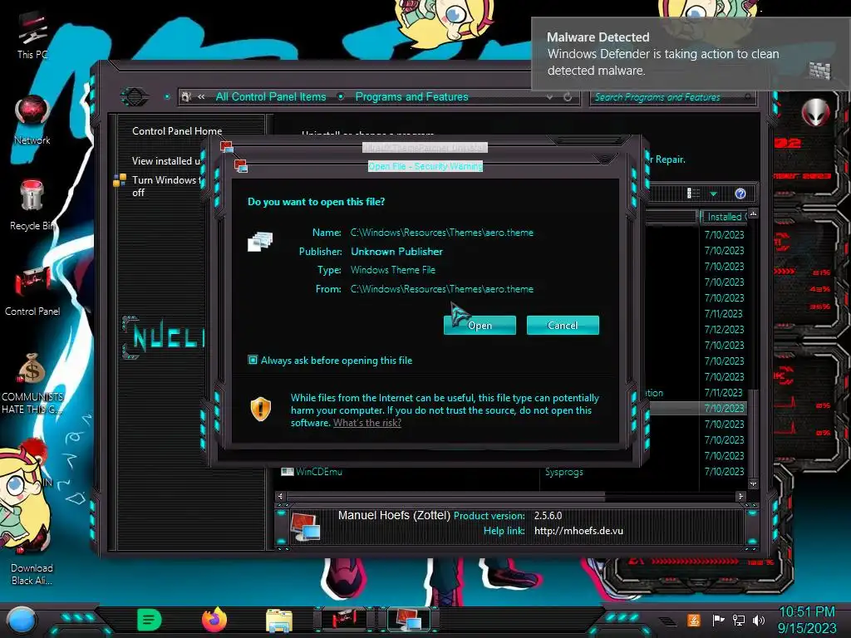
Task: Click the Open button in the security dialog
Action: point(480,325)
